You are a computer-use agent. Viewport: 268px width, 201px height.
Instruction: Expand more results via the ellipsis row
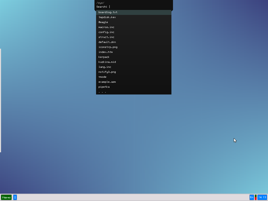coord(102,92)
